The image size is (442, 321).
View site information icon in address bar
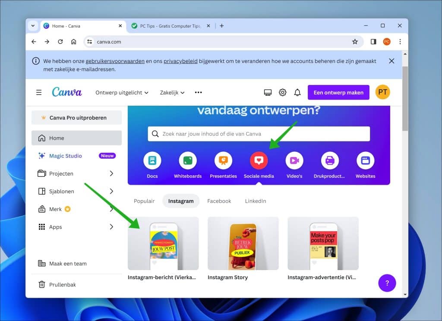(90, 42)
